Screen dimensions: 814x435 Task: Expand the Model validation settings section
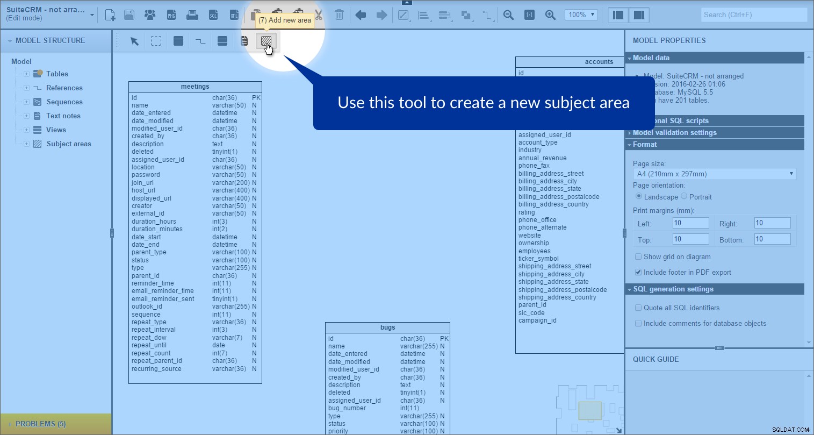pos(715,132)
